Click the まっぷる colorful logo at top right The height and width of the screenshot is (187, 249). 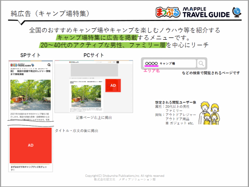pyautogui.click(x=168, y=12)
